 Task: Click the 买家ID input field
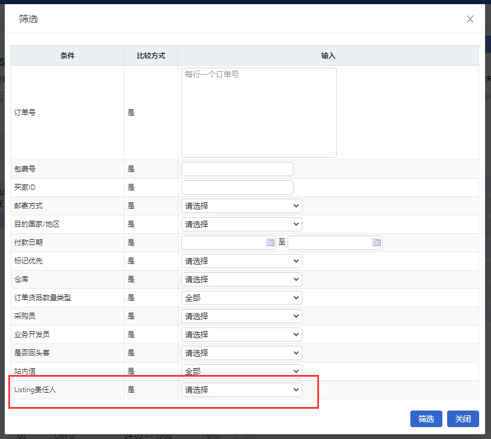pos(237,187)
